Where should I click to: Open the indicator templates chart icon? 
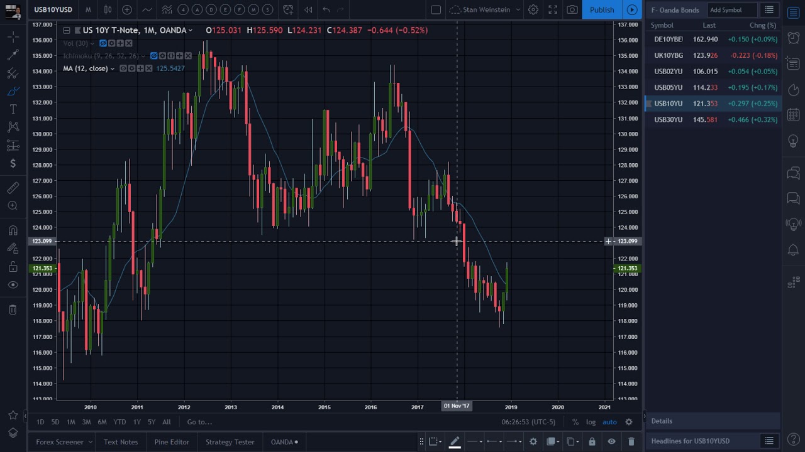(167, 9)
